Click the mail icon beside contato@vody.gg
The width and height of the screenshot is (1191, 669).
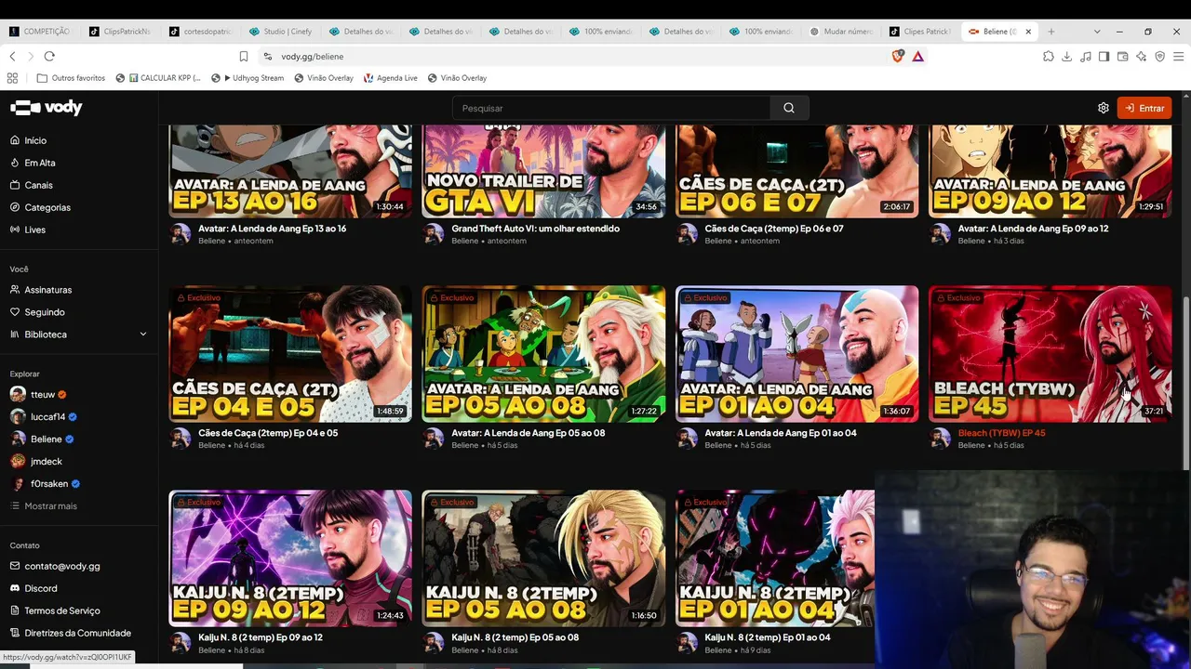(15, 566)
